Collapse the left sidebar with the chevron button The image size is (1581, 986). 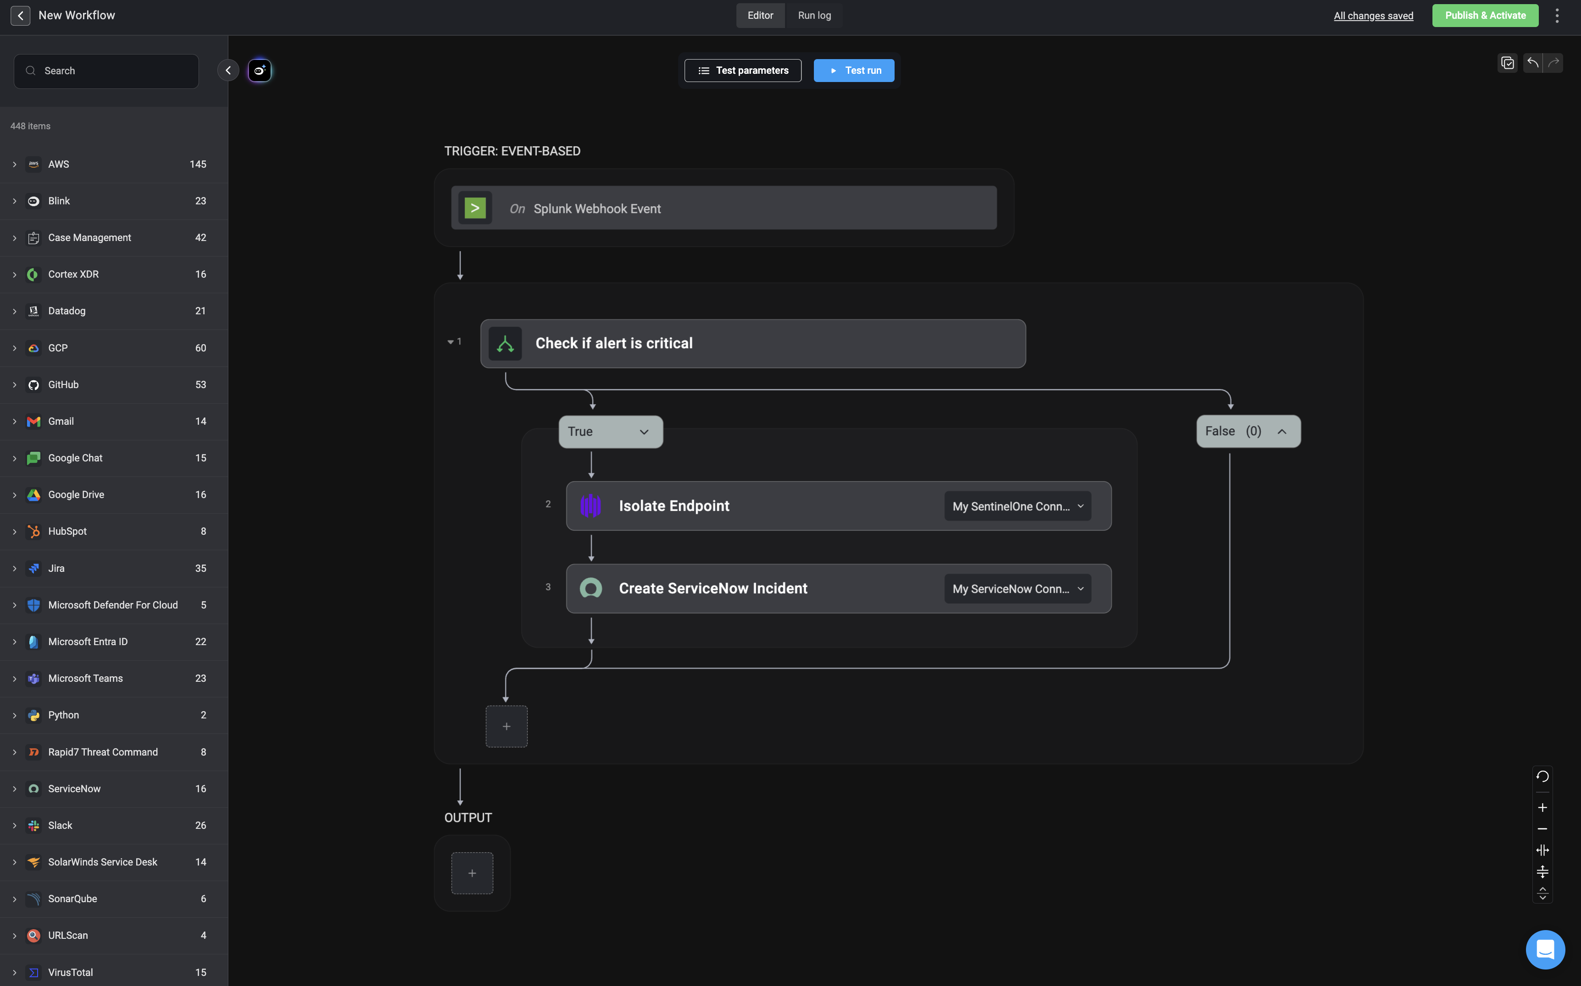(x=228, y=71)
